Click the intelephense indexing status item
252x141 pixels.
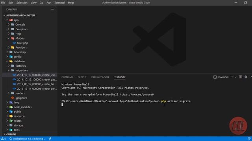(27, 139)
